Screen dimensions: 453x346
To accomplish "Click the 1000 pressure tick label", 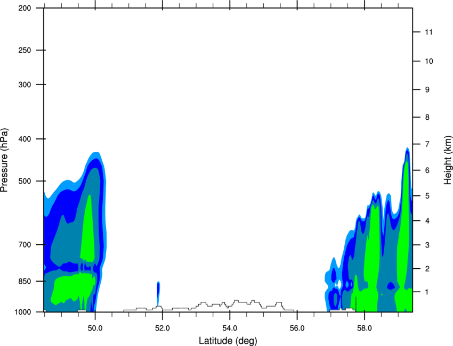I will click(x=22, y=312).
